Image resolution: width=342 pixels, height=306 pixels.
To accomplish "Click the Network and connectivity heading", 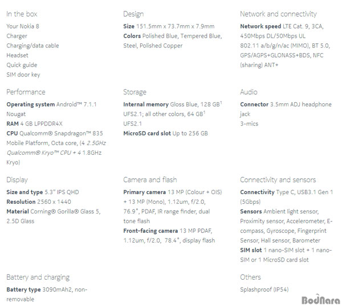I will [278, 14].
